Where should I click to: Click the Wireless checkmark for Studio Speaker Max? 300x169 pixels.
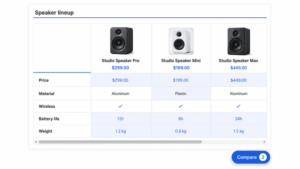[238, 106]
